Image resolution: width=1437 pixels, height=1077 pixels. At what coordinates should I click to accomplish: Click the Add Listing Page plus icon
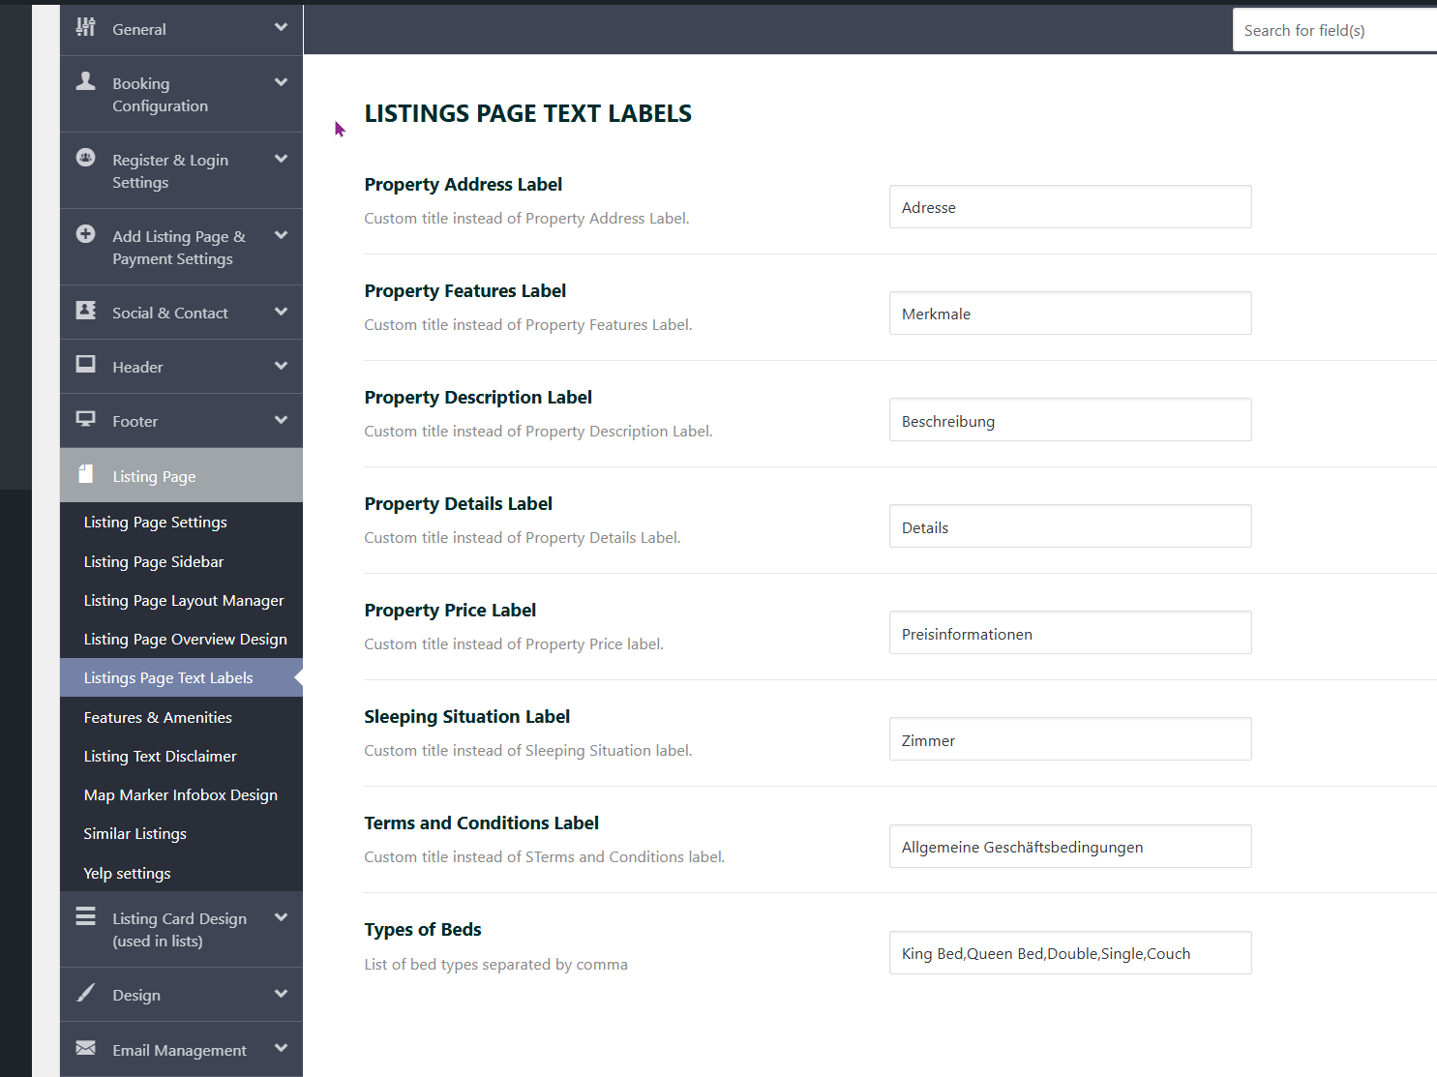(x=86, y=233)
